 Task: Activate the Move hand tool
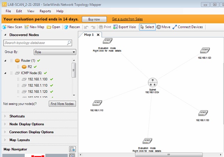163,27
